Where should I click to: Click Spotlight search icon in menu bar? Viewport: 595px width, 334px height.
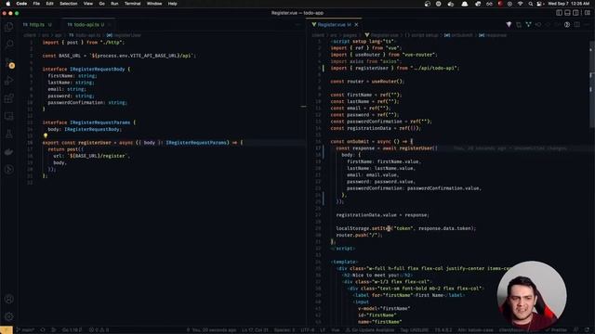pos(530,4)
